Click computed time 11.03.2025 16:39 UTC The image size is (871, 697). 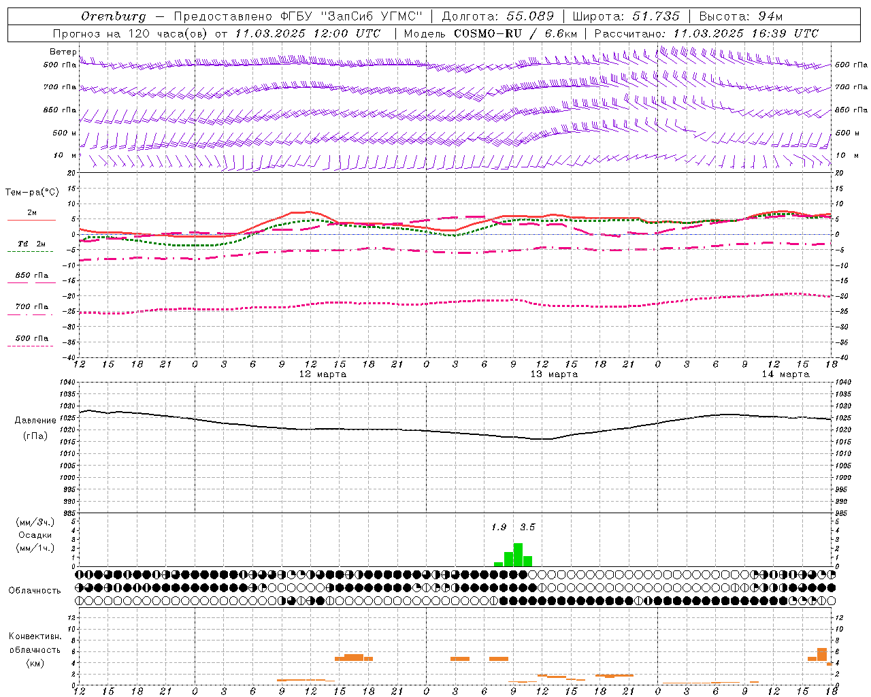click(746, 33)
